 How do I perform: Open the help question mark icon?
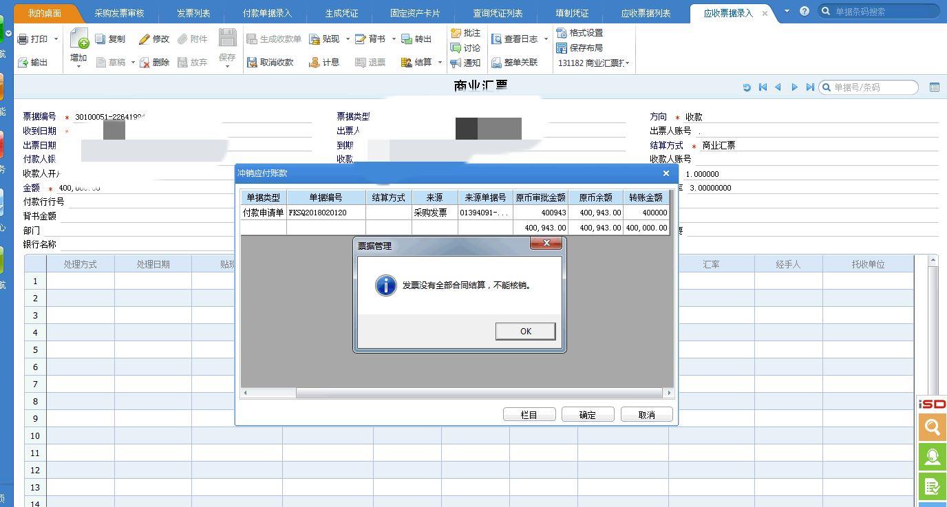coord(805,12)
